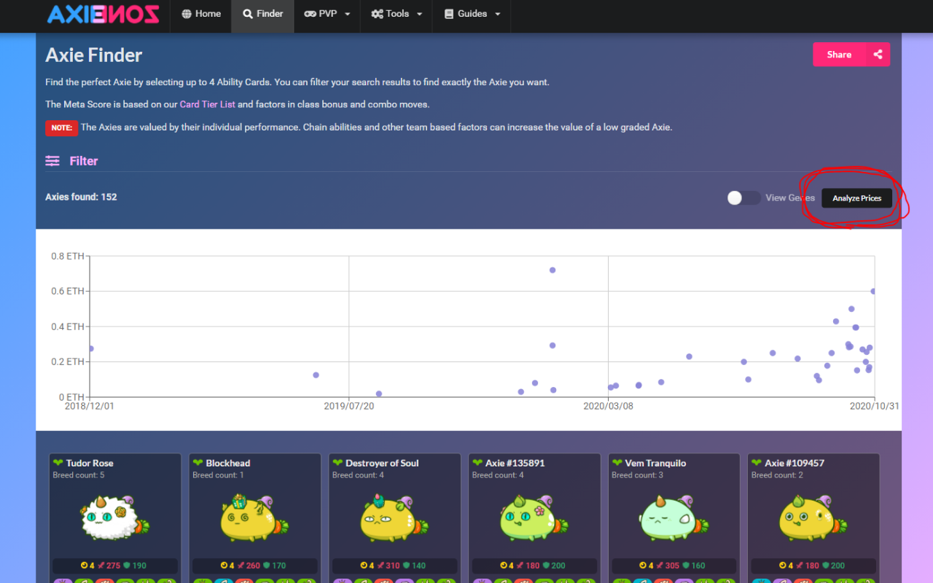Open the Axie #109457 image
This screenshot has height=583, width=933.
(815, 517)
